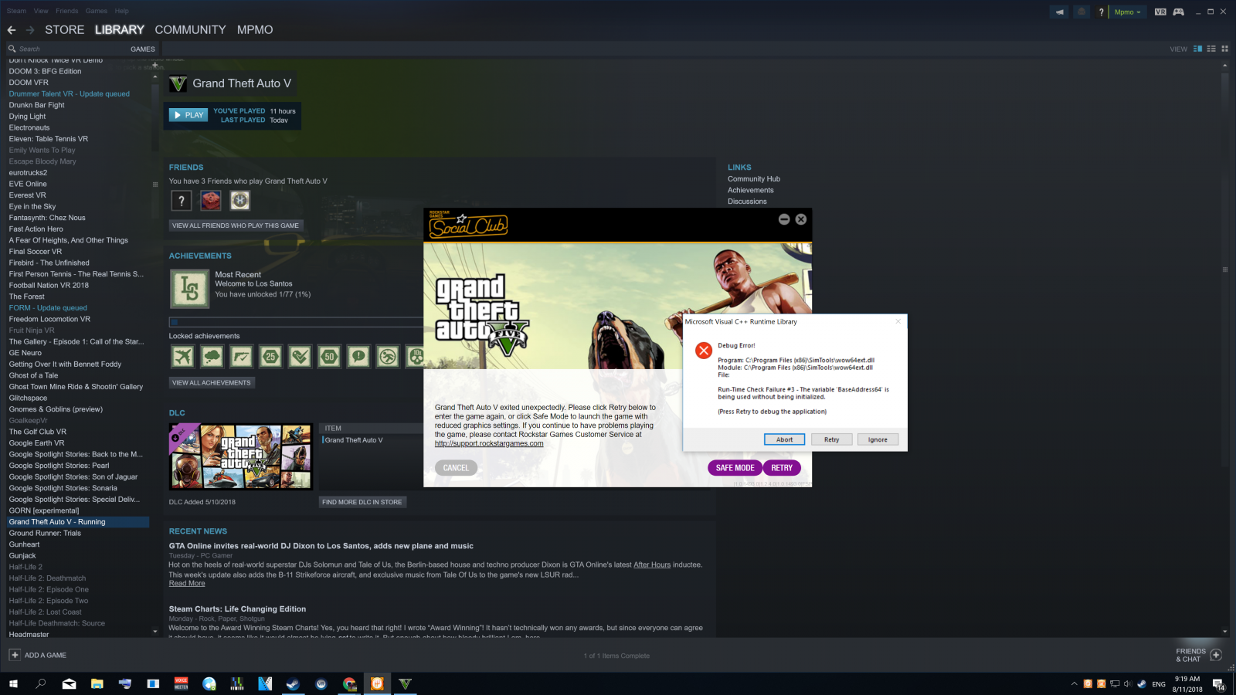This screenshot has width=1236, height=695.
Task: Switch library to detail view icon
Action: [1198, 49]
